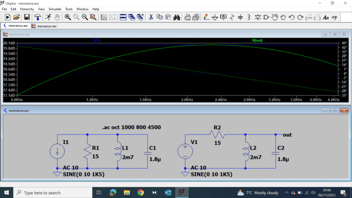Maximize the resonance.raw plot window
Viewport: 352px width, 198px height.
335,34
